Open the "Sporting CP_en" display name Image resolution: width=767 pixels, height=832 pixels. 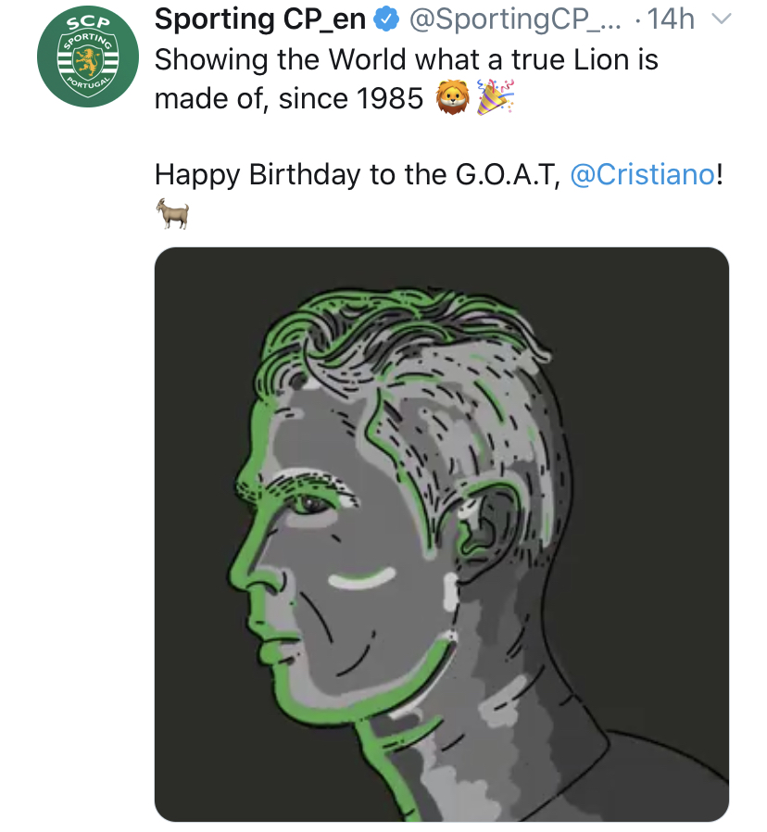tap(260, 19)
